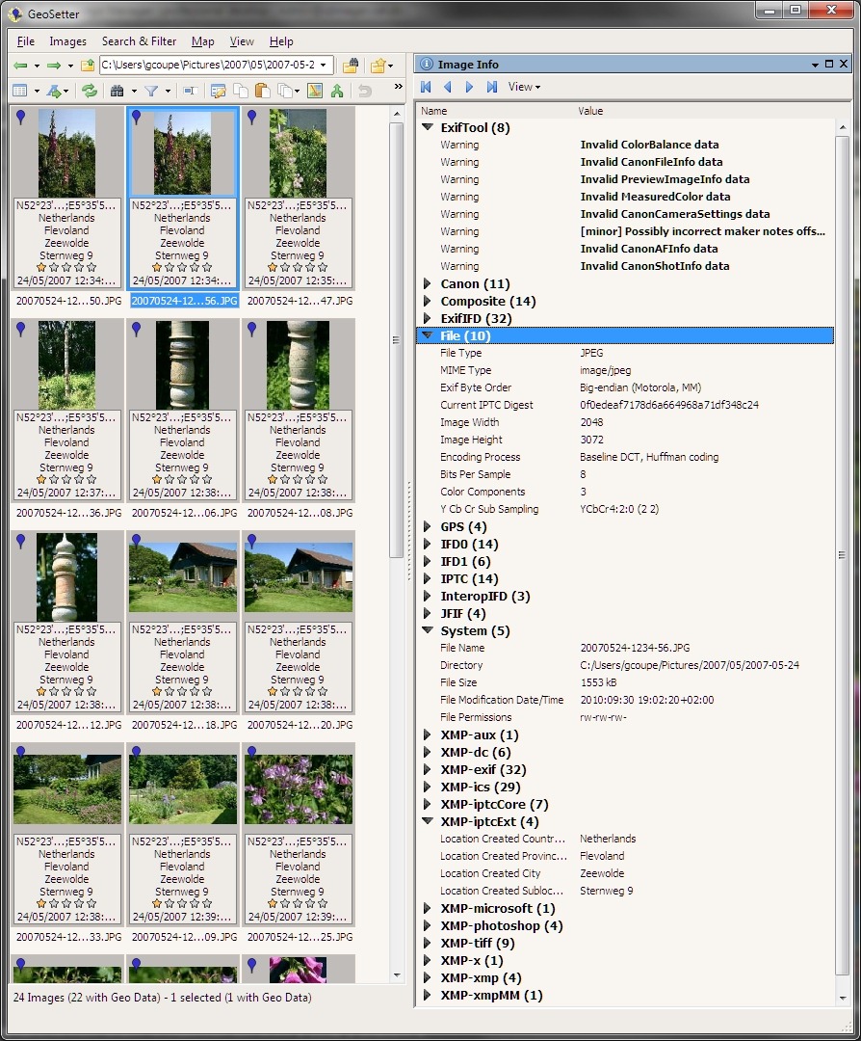This screenshot has width=861, height=1041.
Task: Show next image using the right arrow
Action: click(470, 87)
